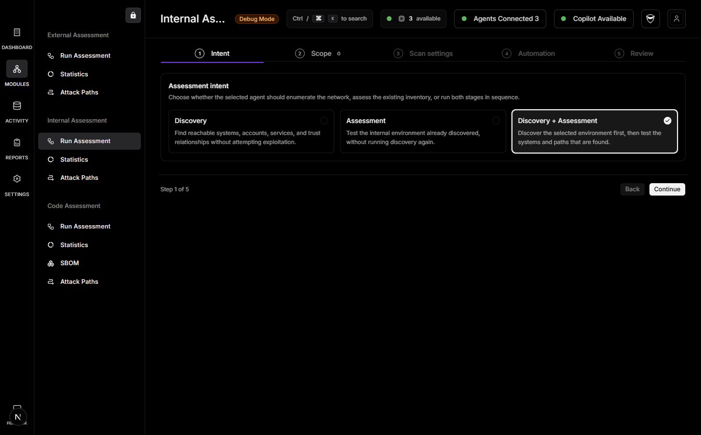Screen dimensions: 701x435
Task: Click the round N avatar at bottom left
Action: pos(18,417)
